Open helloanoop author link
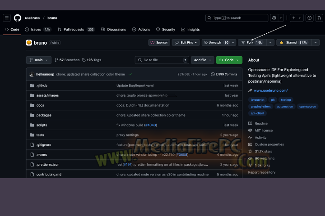Image resolution: width=325 pixels, height=216 pixels. 45,74
